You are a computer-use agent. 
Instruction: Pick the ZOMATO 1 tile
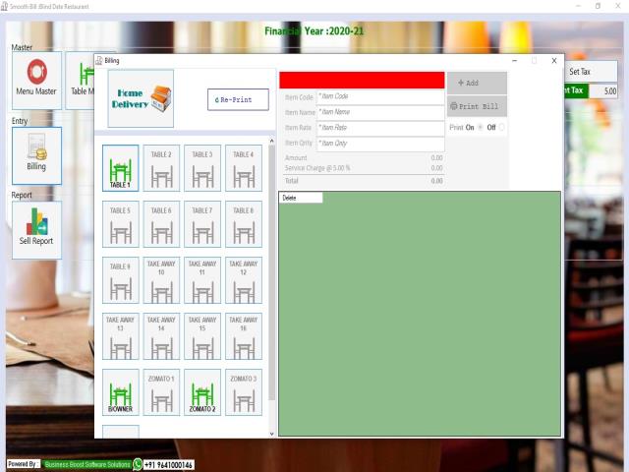tap(161, 392)
